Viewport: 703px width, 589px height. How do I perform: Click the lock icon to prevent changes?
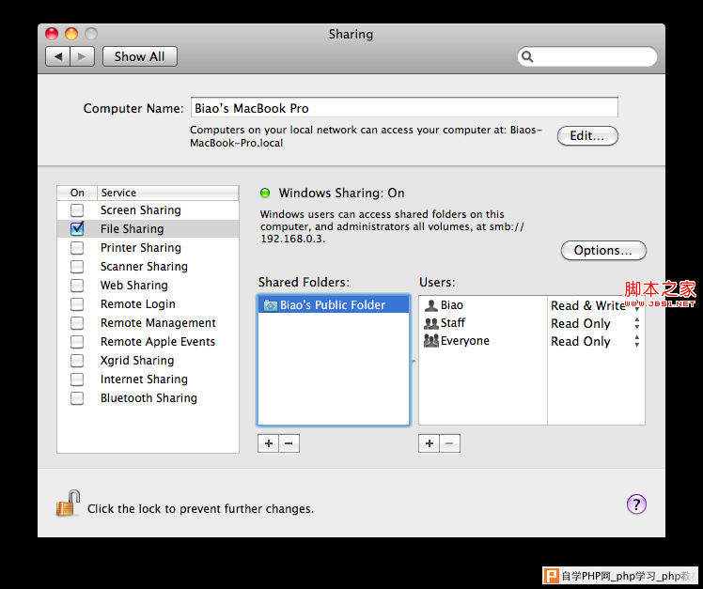(x=68, y=504)
